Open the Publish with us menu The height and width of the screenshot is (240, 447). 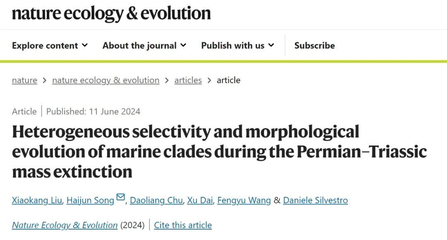pos(238,45)
